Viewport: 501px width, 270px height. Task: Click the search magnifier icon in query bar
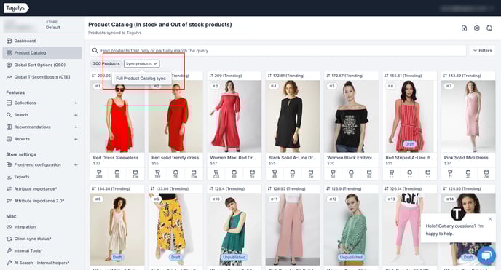click(x=95, y=50)
